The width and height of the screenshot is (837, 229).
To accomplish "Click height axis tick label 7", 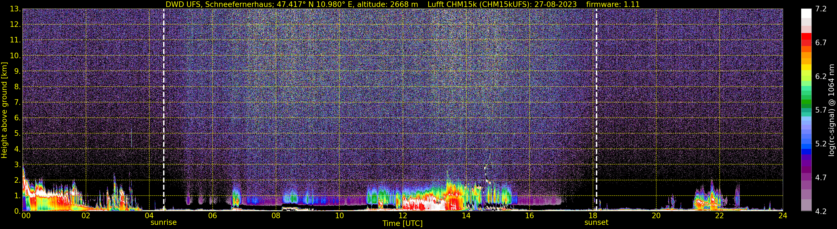I will coord(17,102).
